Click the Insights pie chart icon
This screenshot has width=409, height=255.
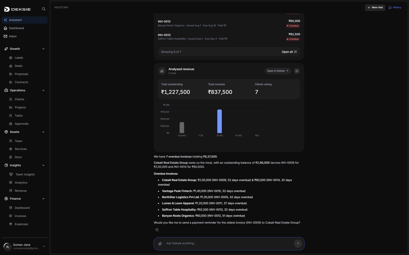(x=6, y=165)
